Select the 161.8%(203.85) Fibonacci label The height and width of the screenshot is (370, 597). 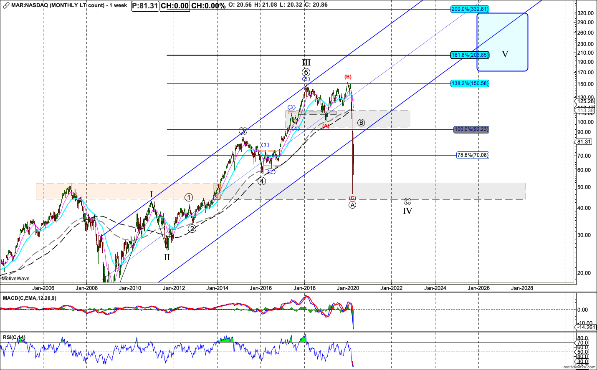tap(470, 55)
